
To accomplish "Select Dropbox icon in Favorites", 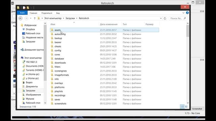I will [x=24, y=29].
